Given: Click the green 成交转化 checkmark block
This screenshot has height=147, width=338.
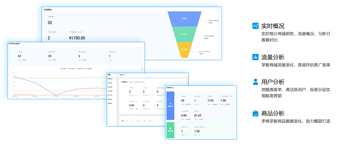Looking at the screenshot, I should click(x=170, y=130).
